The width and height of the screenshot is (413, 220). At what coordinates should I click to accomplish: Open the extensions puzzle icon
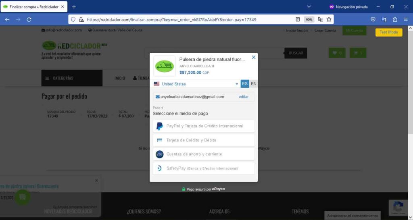click(395, 19)
